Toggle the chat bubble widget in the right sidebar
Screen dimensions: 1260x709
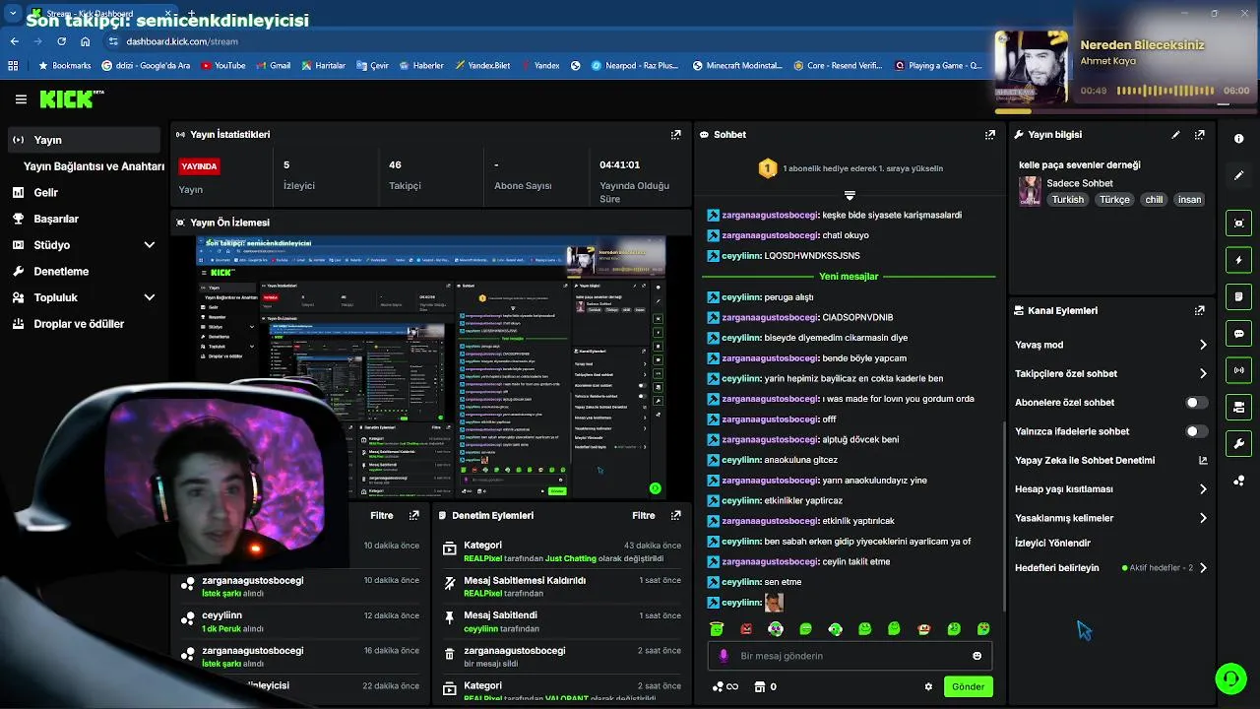pyautogui.click(x=1239, y=334)
